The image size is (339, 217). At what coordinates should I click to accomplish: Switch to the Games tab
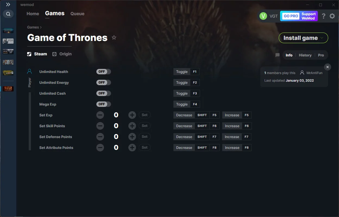tap(55, 13)
